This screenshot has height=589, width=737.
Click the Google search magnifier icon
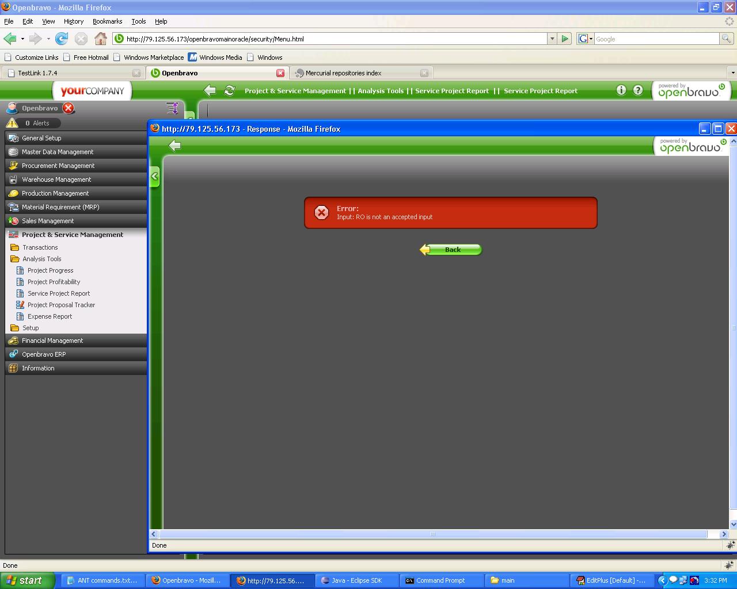[x=727, y=39]
